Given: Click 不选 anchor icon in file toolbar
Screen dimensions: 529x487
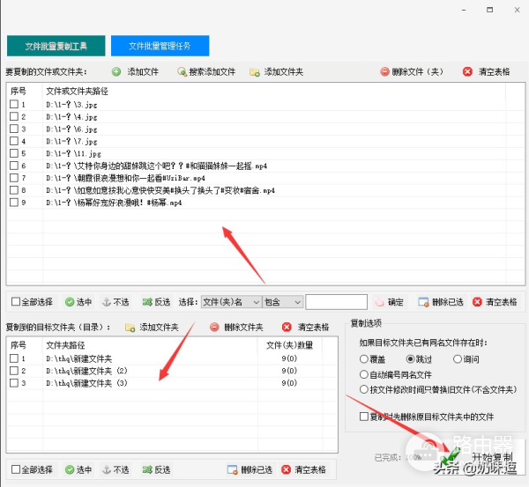Looking at the screenshot, I should [x=107, y=302].
